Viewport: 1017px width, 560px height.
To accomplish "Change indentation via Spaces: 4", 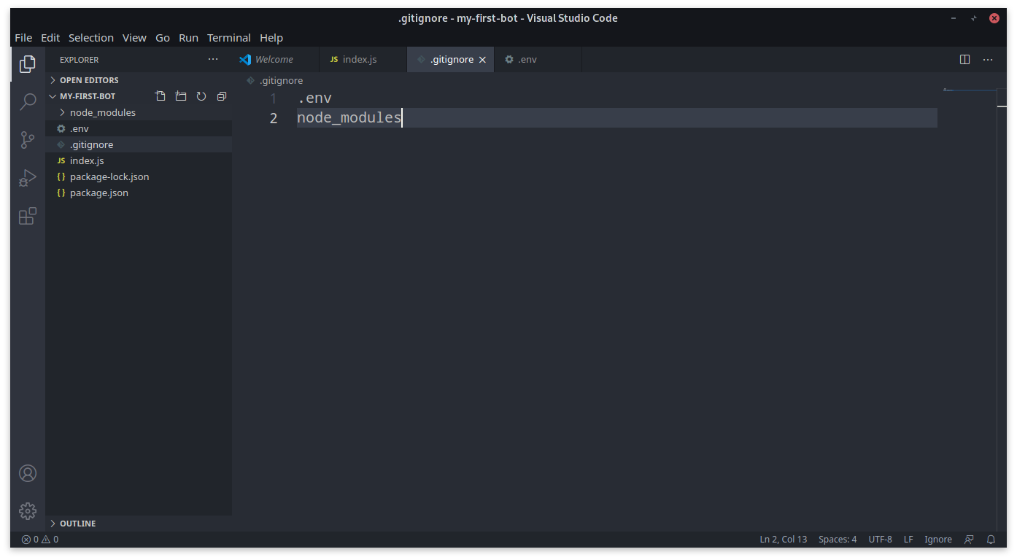I will [838, 540].
